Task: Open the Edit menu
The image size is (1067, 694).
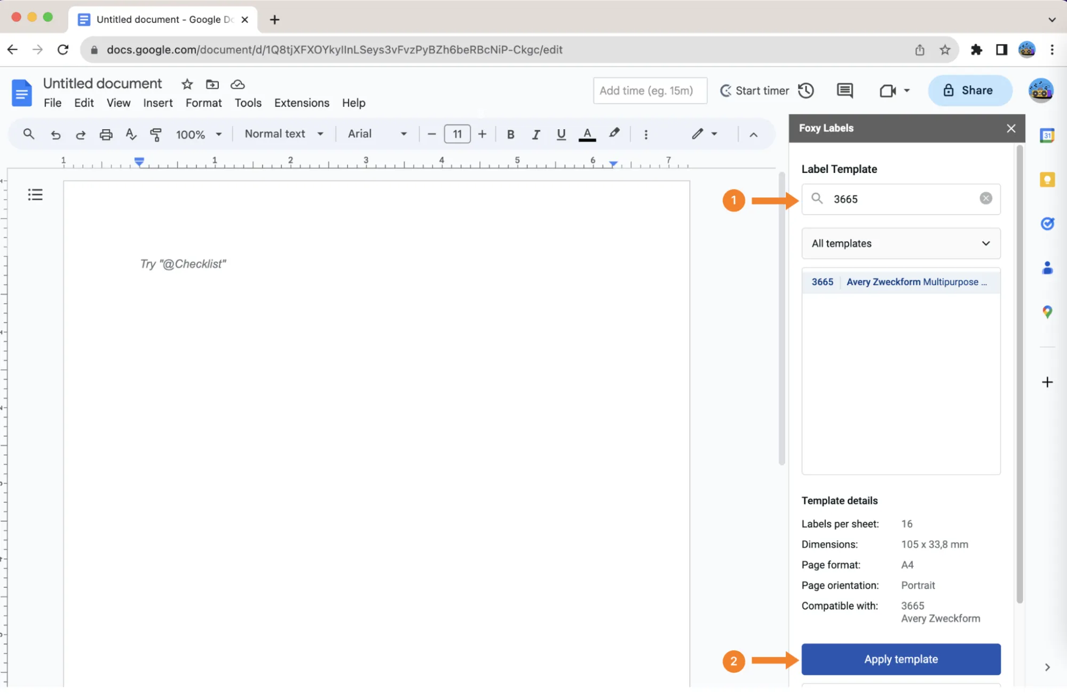Action: pos(84,103)
